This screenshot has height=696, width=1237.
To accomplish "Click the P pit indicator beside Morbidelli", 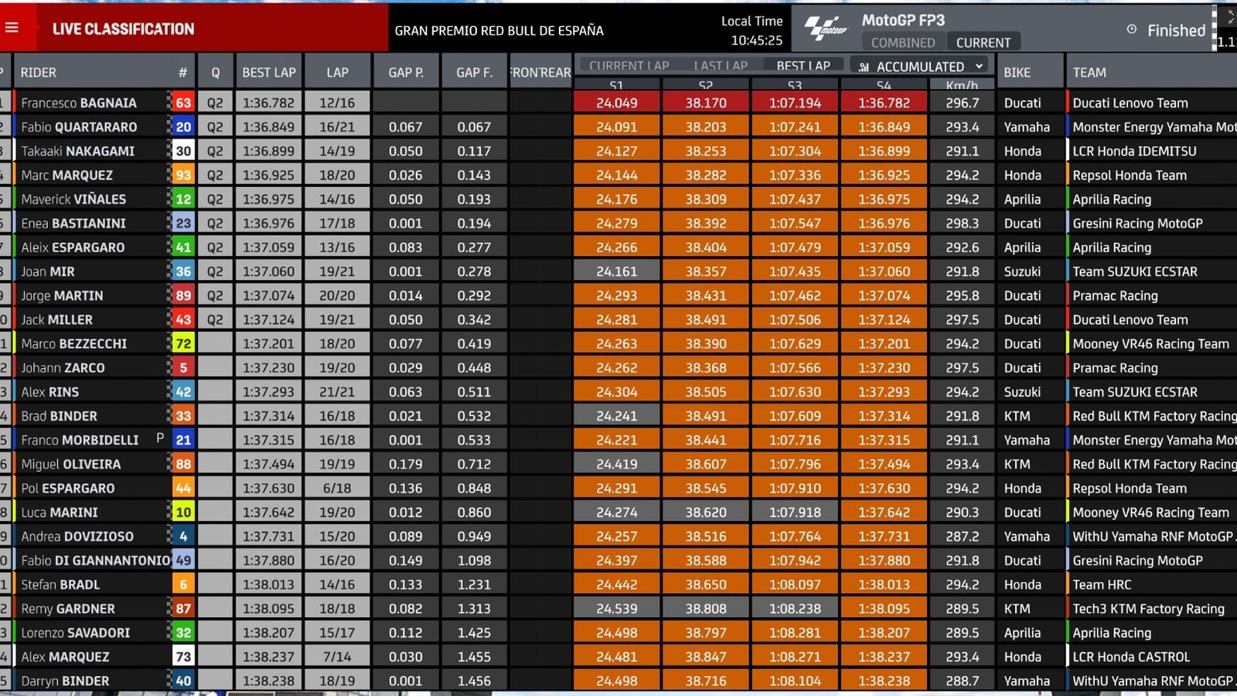I will (x=160, y=438).
